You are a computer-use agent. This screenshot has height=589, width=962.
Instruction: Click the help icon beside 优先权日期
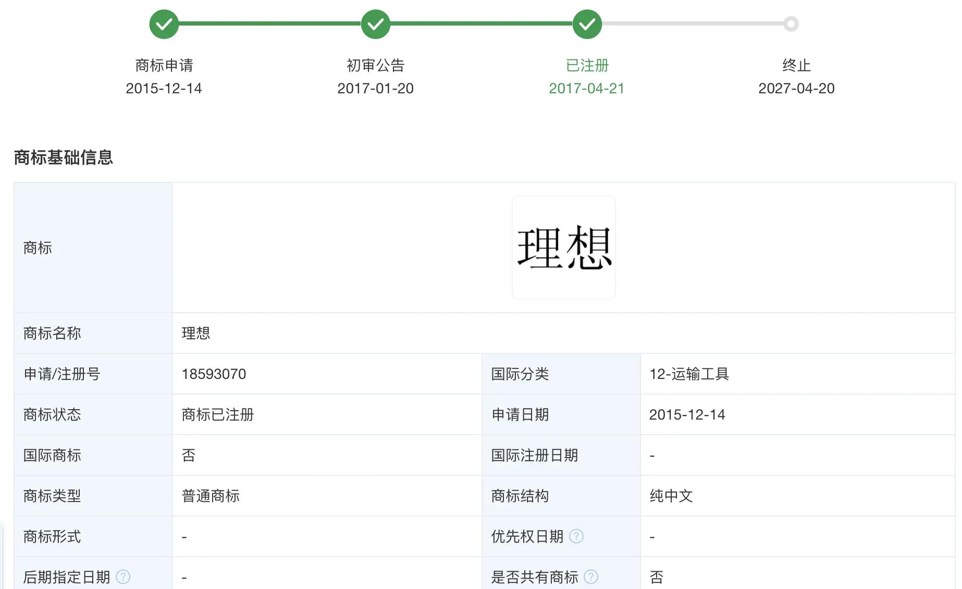(576, 536)
